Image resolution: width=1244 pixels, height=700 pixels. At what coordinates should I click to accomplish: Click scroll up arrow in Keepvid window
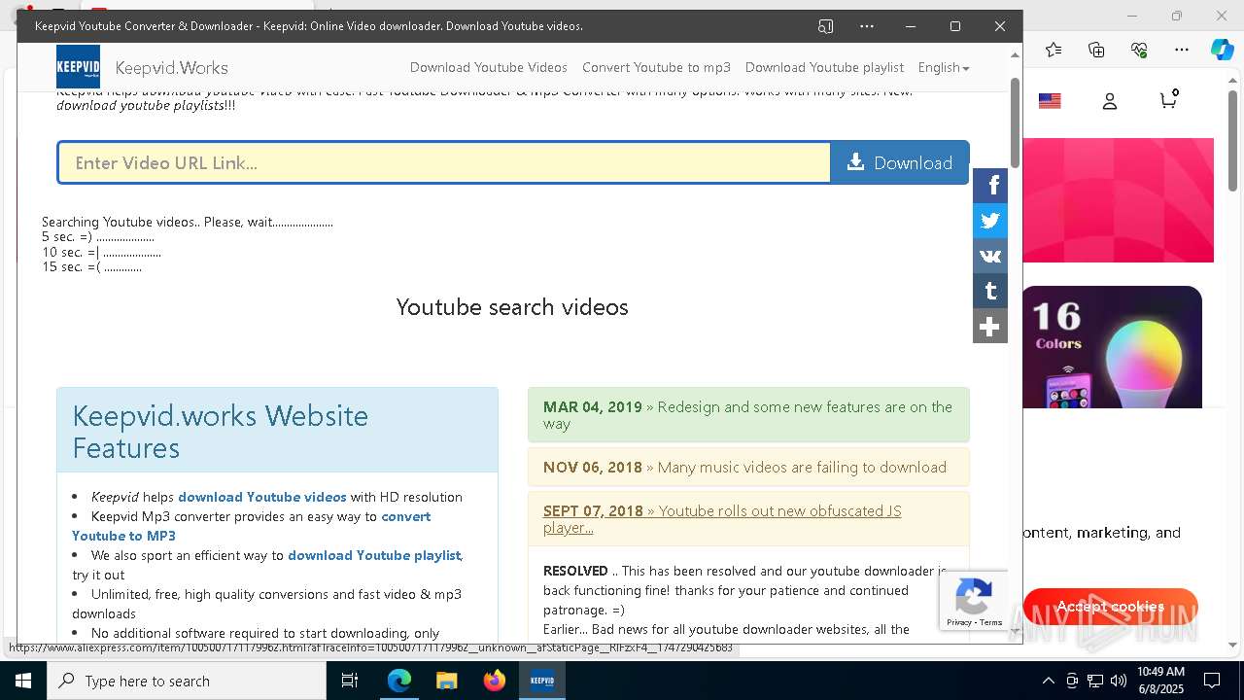(1016, 55)
